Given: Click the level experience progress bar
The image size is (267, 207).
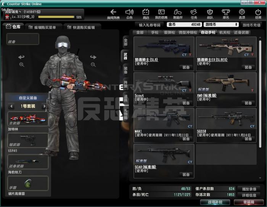Looking at the screenshot, I should pyautogui.click(x=56, y=17).
